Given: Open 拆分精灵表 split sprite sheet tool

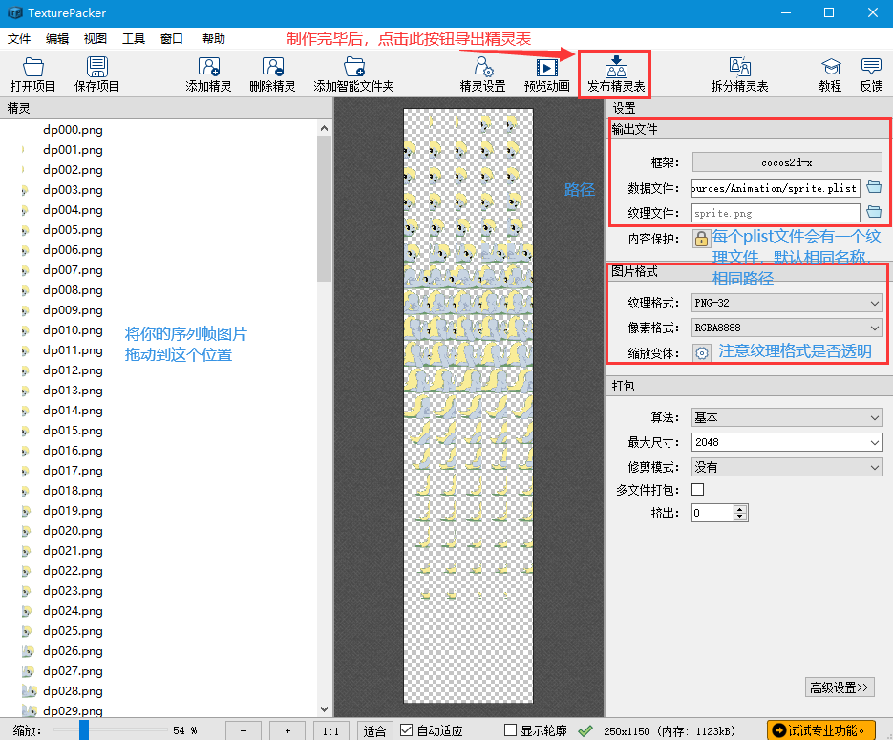Looking at the screenshot, I should coord(740,75).
